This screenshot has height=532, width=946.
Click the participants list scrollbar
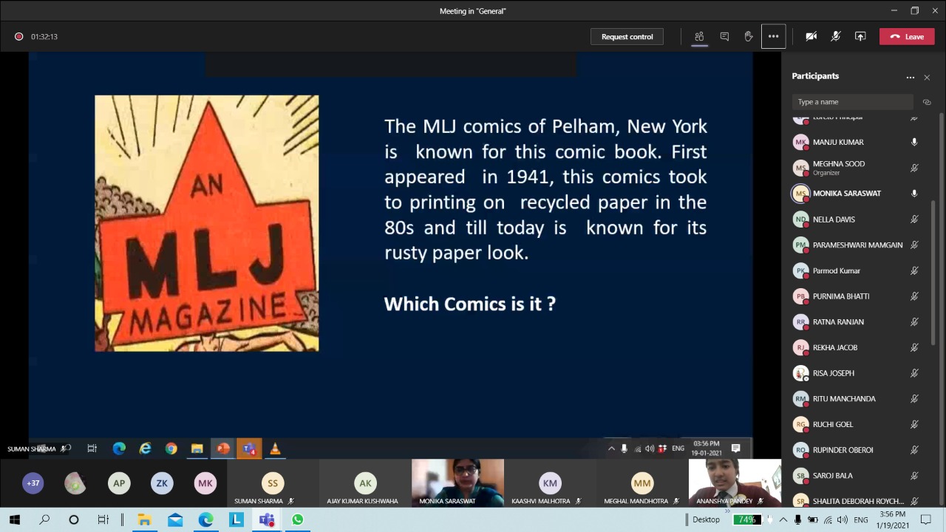coord(941,296)
